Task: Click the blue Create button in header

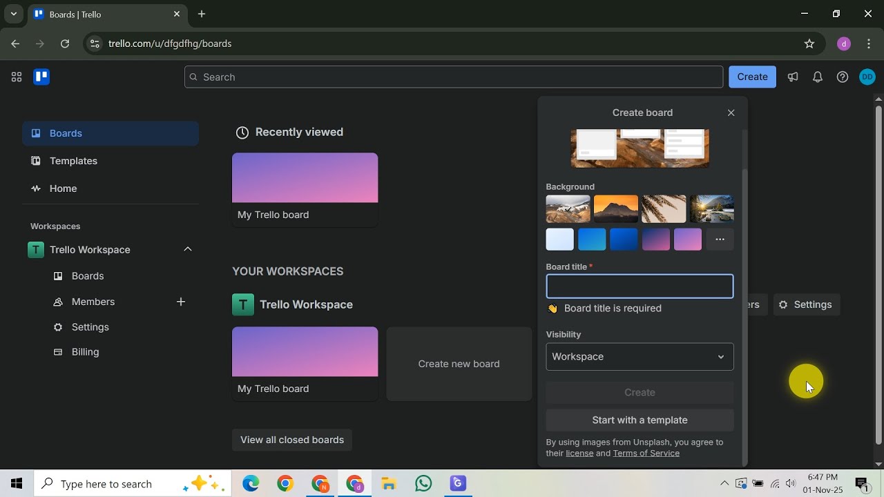Action: point(753,77)
